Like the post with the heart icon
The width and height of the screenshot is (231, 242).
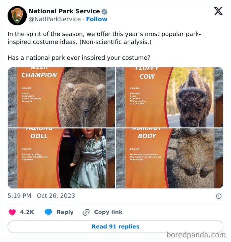click(x=12, y=212)
